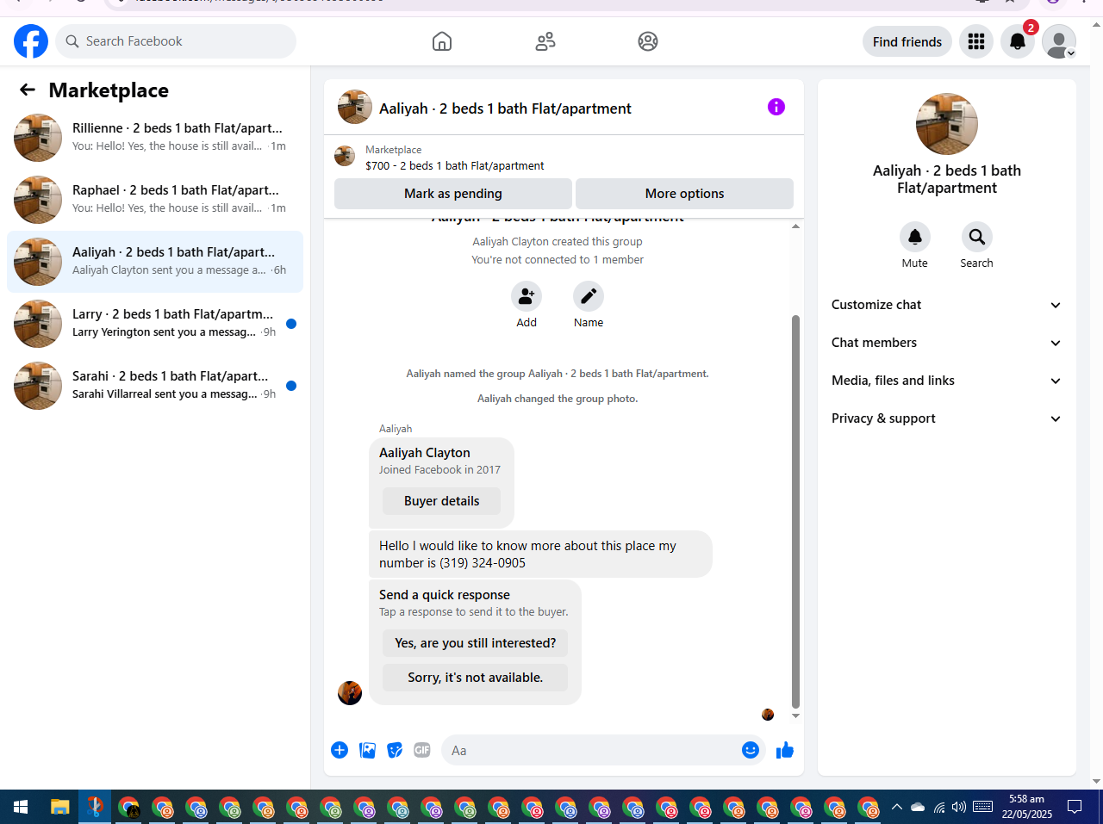Open the Raphael conversation
This screenshot has height=824, width=1103.
[155, 200]
